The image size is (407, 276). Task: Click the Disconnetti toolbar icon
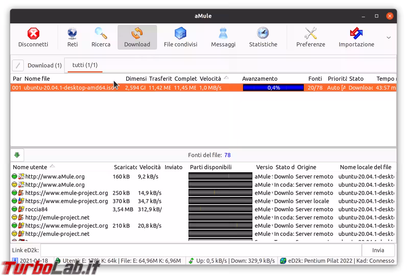[33, 37]
